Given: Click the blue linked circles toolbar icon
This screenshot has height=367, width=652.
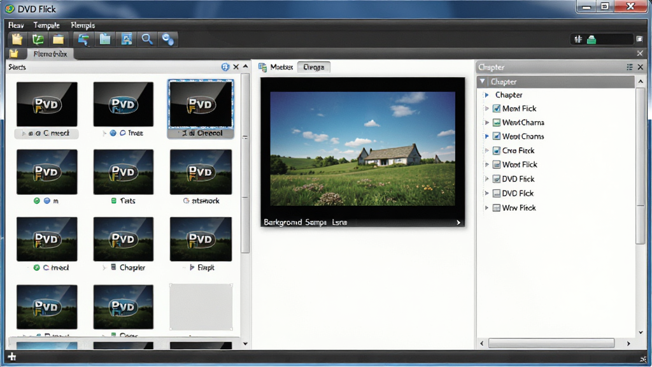Looking at the screenshot, I should 168,39.
